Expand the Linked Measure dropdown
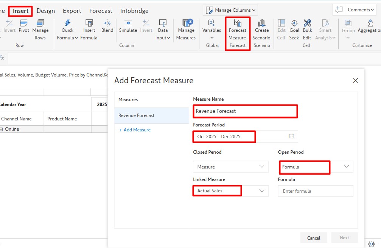This screenshot has width=381, height=248. click(x=262, y=191)
